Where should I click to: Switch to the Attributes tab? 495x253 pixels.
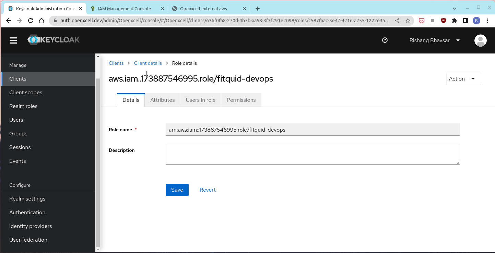(162, 100)
